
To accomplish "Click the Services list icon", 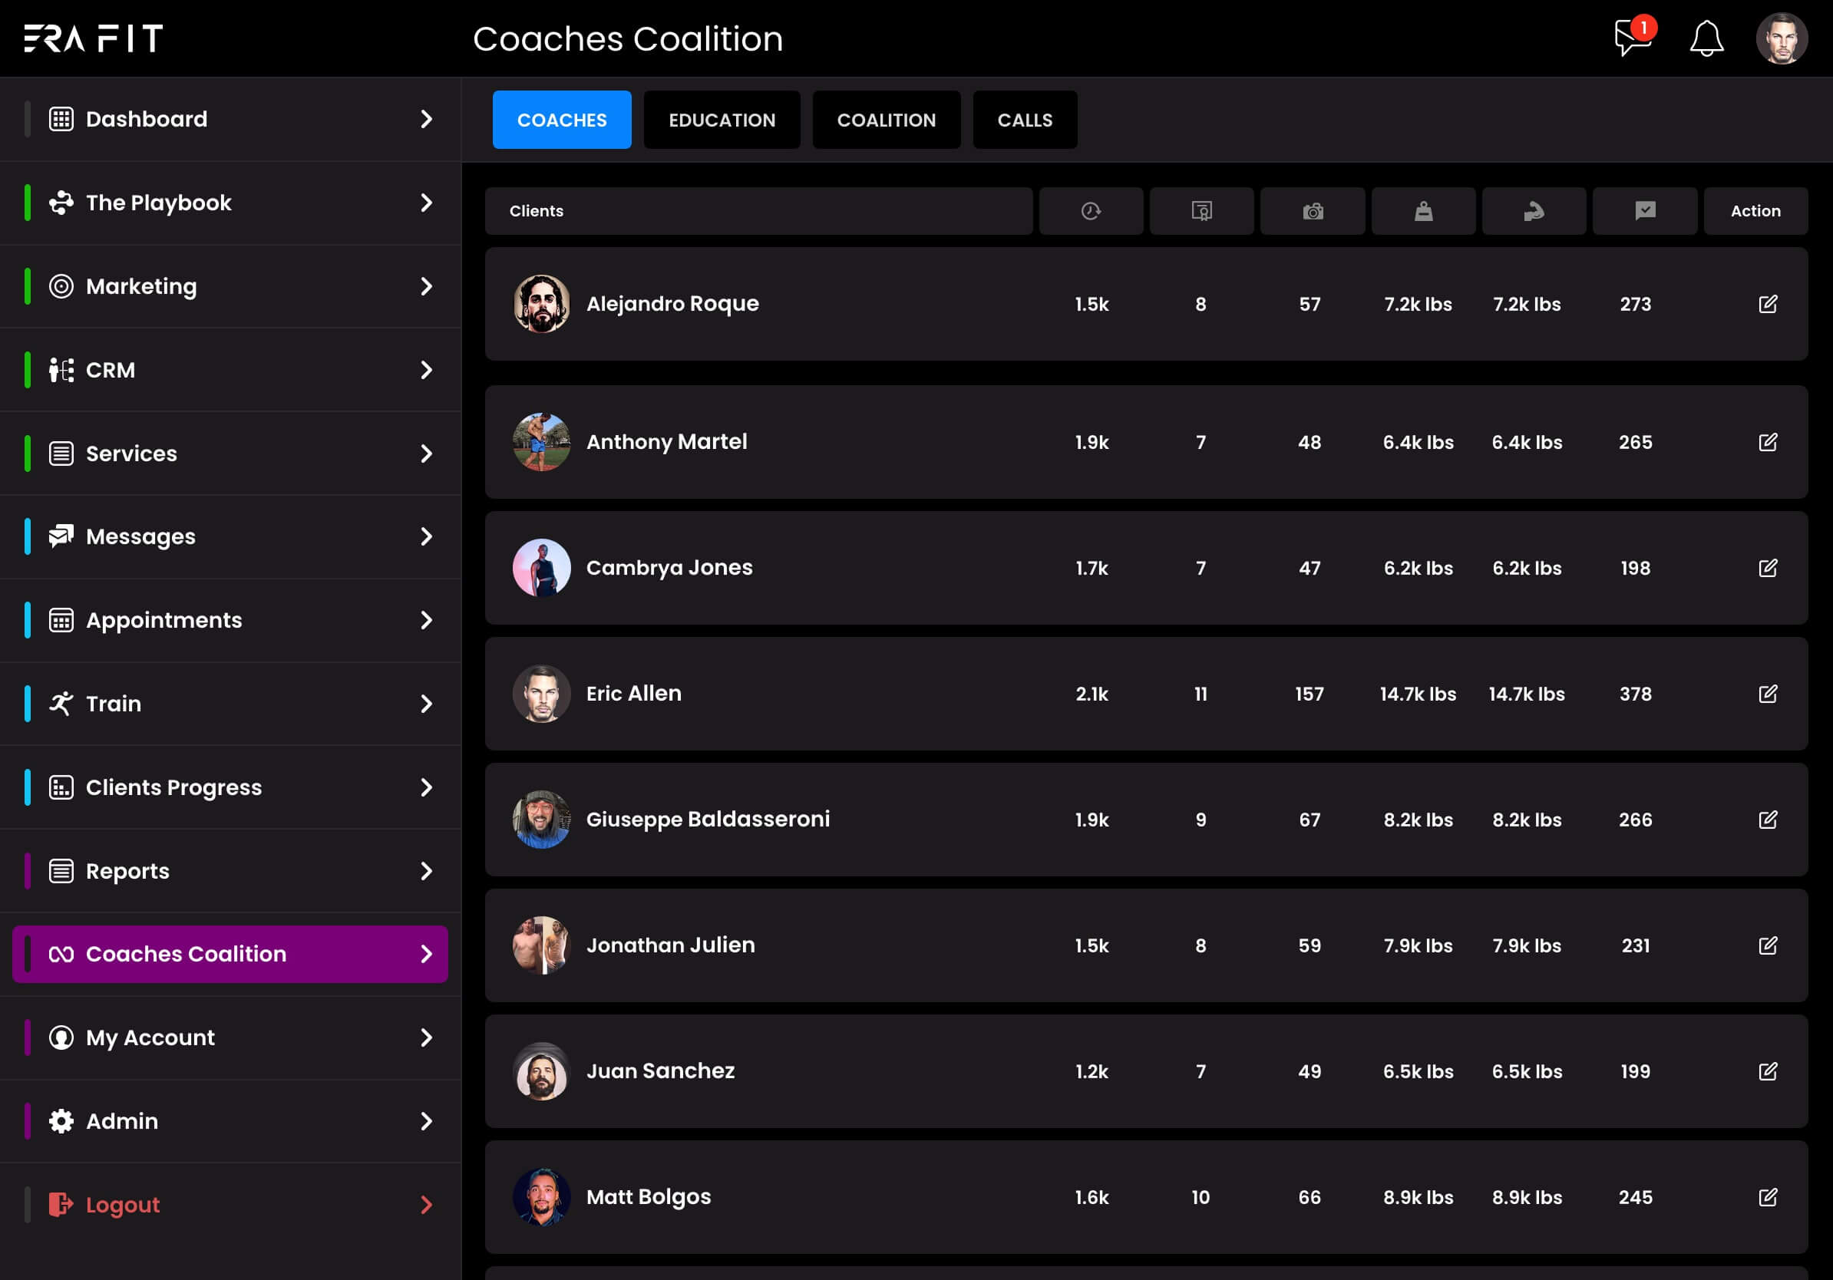I will tap(61, 454).
